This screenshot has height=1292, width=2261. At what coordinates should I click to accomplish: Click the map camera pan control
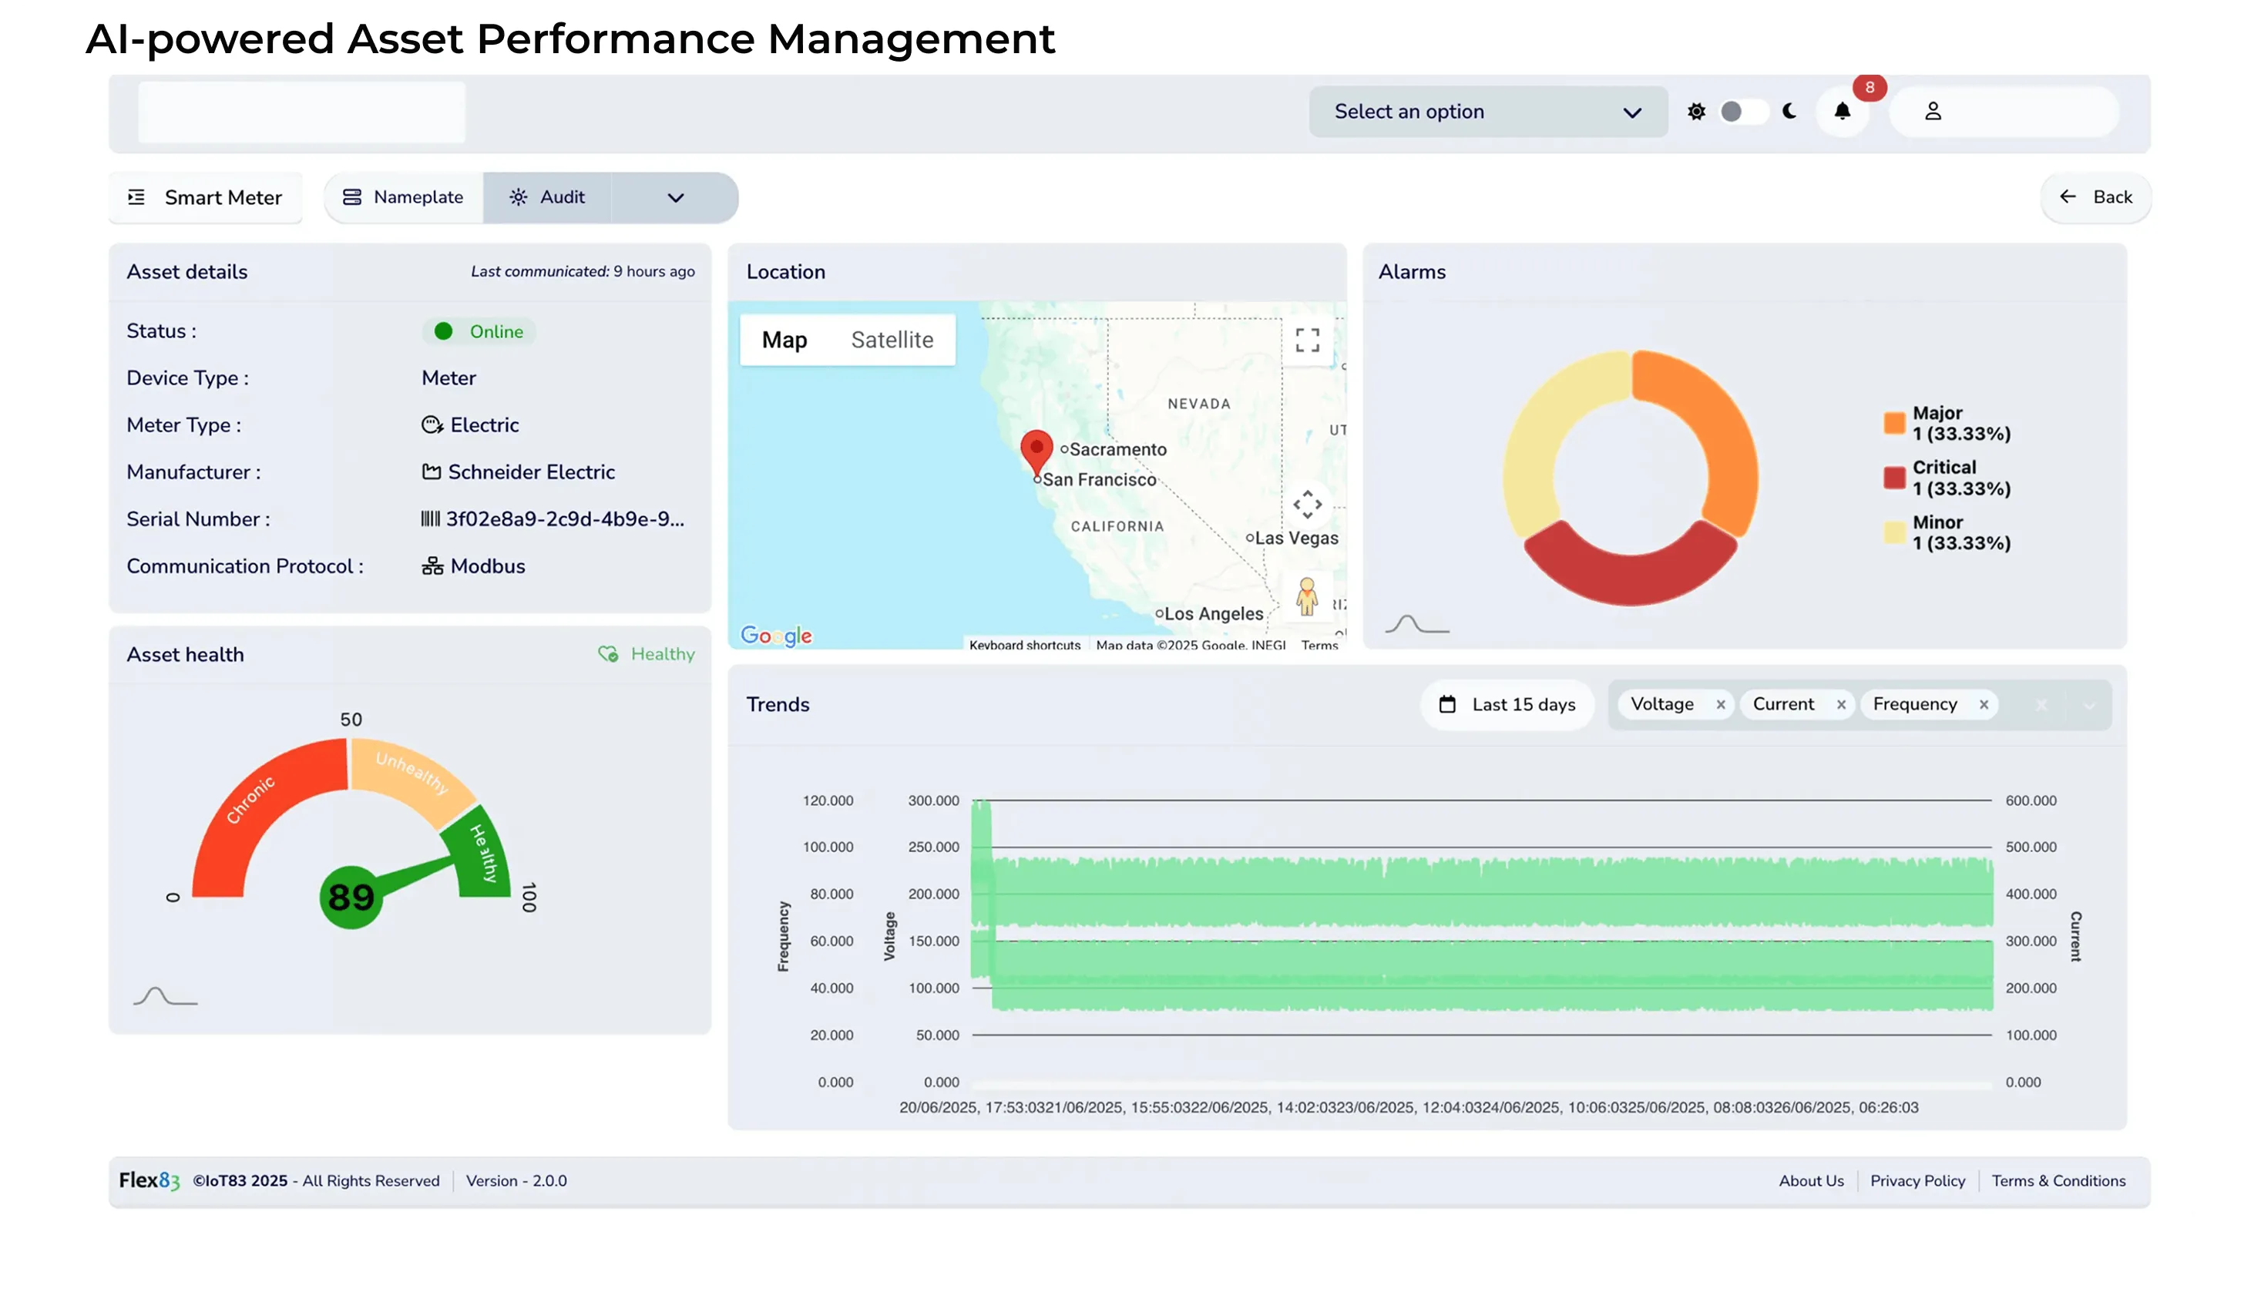pos(1307,505)
